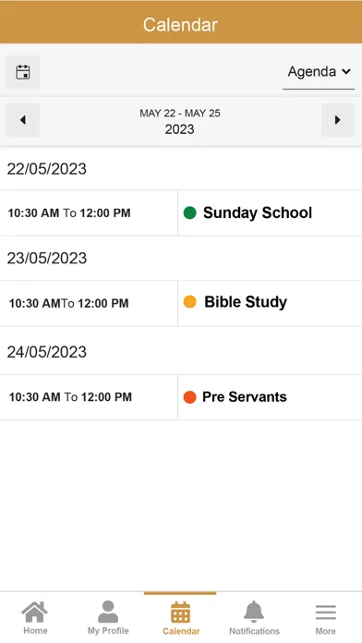
Task: Click the orange Pre Servants color dot
Action: (190, 397)
